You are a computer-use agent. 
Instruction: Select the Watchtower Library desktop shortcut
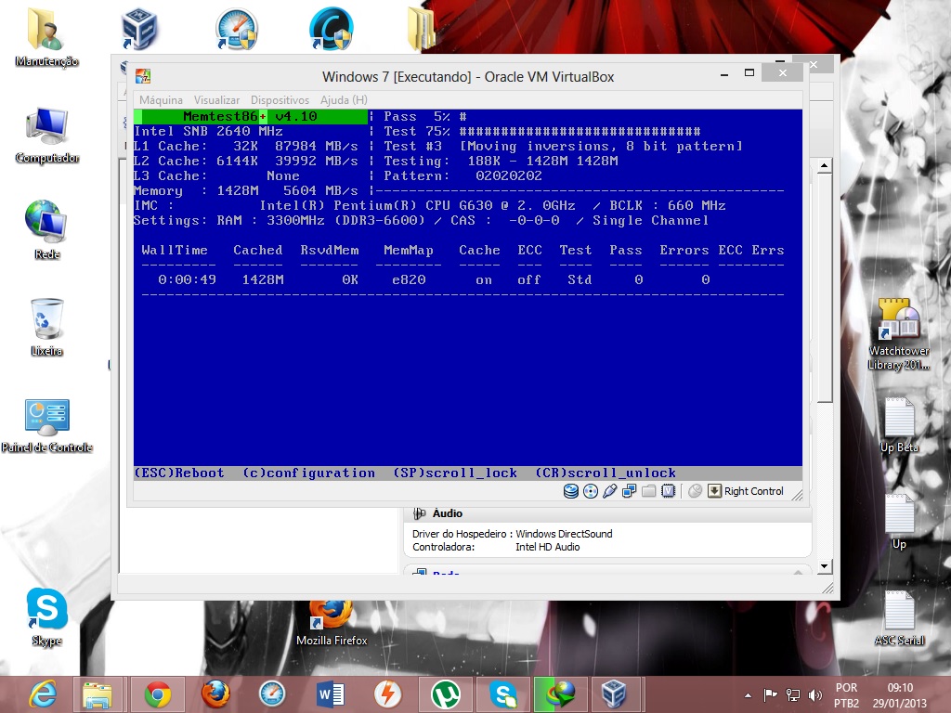898,334
